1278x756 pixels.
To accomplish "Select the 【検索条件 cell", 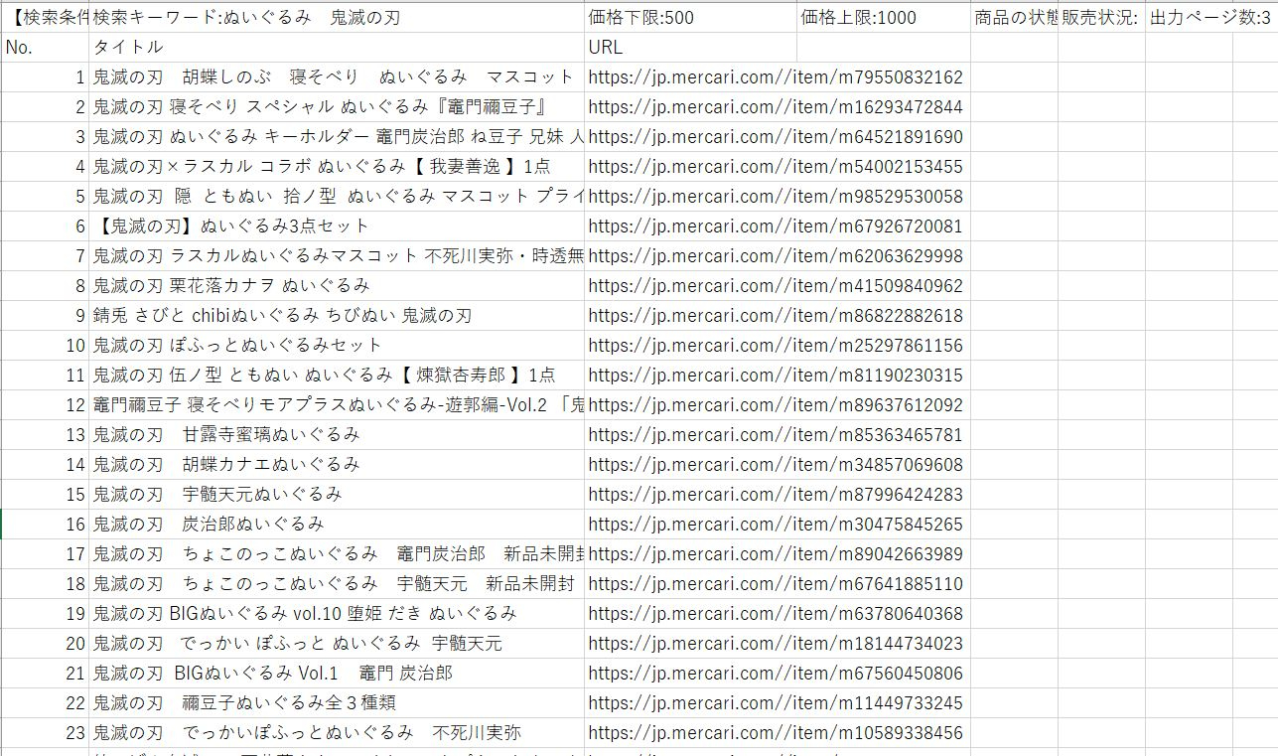I will pos(46,17).
